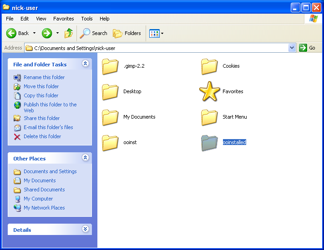Expand the Details panel

(85, 230)
